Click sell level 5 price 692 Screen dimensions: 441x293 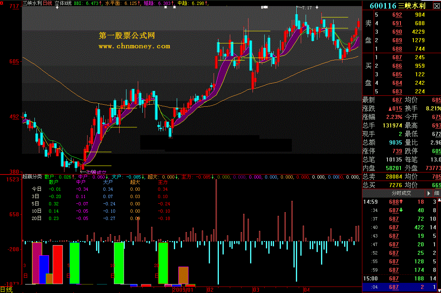tap(397, 15)
